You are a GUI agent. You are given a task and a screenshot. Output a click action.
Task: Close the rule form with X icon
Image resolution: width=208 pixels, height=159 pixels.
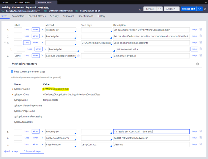click(205, 9)
